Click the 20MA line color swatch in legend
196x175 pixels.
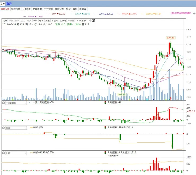coord(95,14)
